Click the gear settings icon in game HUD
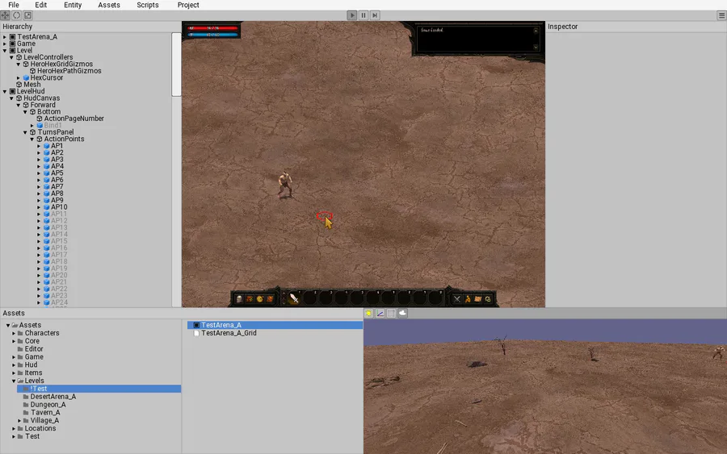The image size is (727, 454). pyautogui.click(x=488, y=299)
